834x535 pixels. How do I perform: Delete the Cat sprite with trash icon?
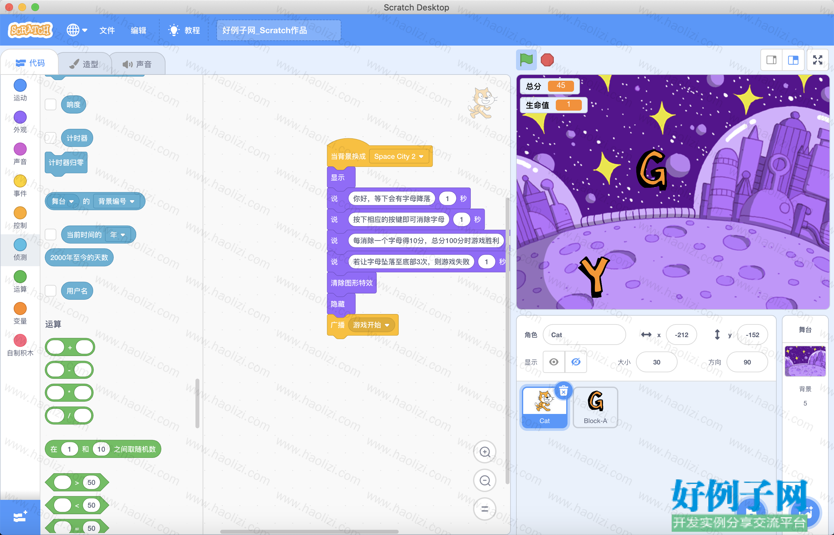(564, 391)
